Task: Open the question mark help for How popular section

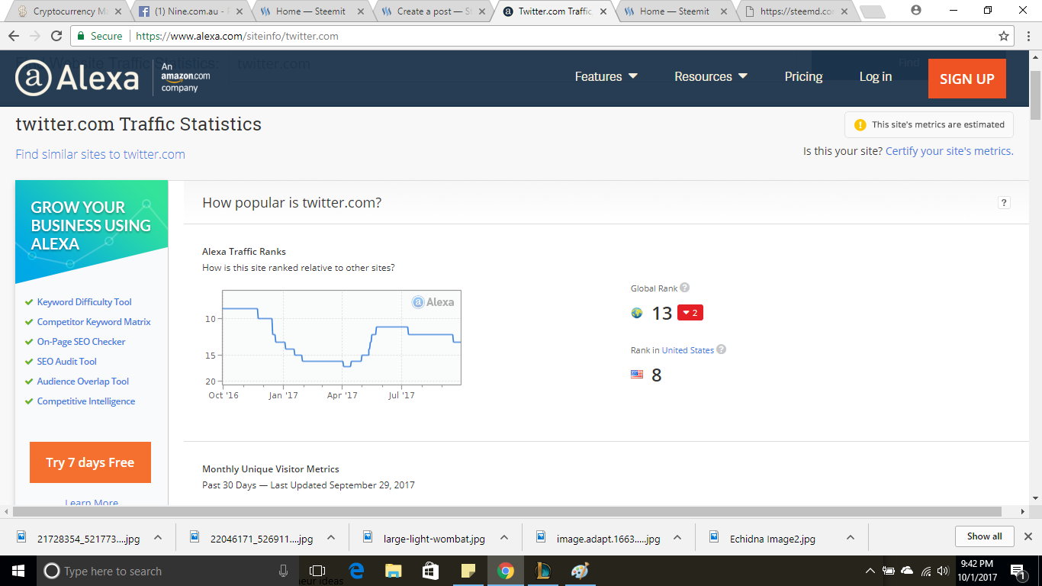Action: point(1004,202)
